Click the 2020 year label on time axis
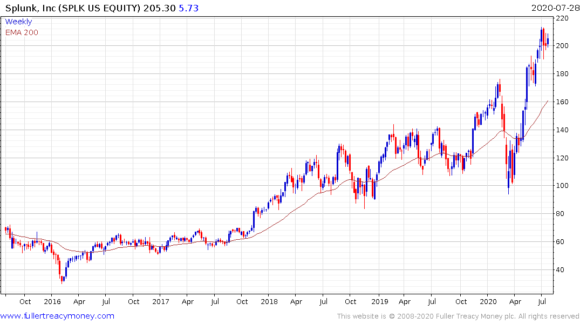Image resolution: width=580 pixels, height=324 pixels. [x=488, y=301]
